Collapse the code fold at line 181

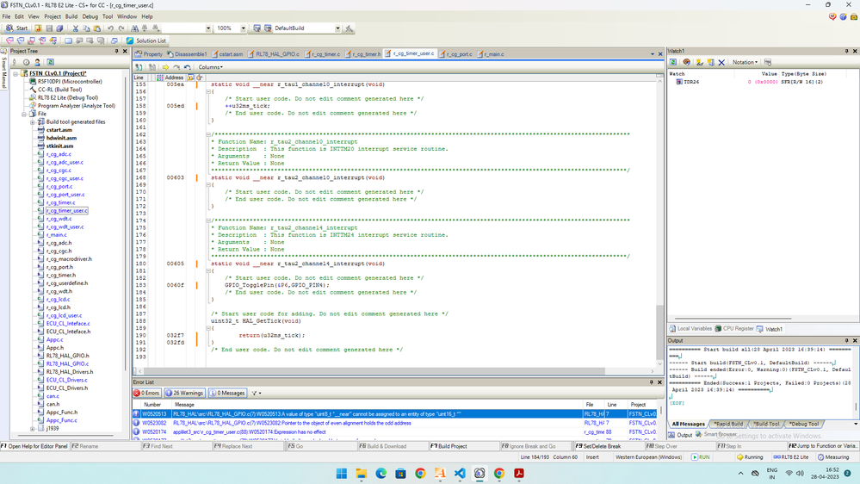[208, 271]
